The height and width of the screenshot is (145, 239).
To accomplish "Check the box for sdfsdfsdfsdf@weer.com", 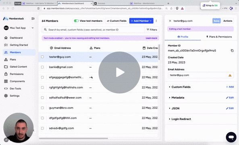I will pos(42,97).
